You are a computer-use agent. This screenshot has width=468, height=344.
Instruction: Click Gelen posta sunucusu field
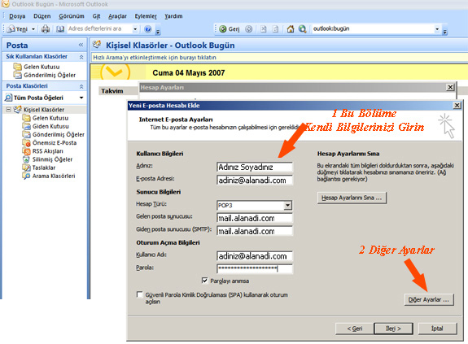255,218
